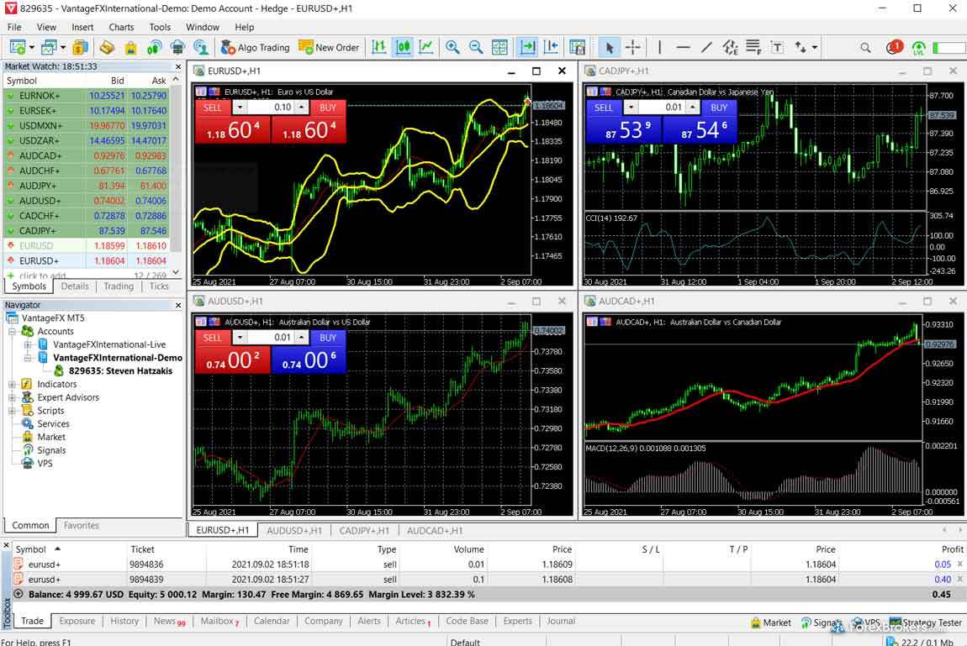
Task: Expand the Indicators tree node
Action: (13, 384)
